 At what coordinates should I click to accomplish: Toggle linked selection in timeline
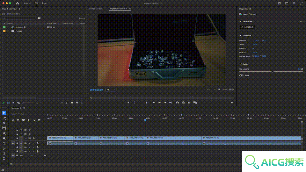tap(23, 120)
